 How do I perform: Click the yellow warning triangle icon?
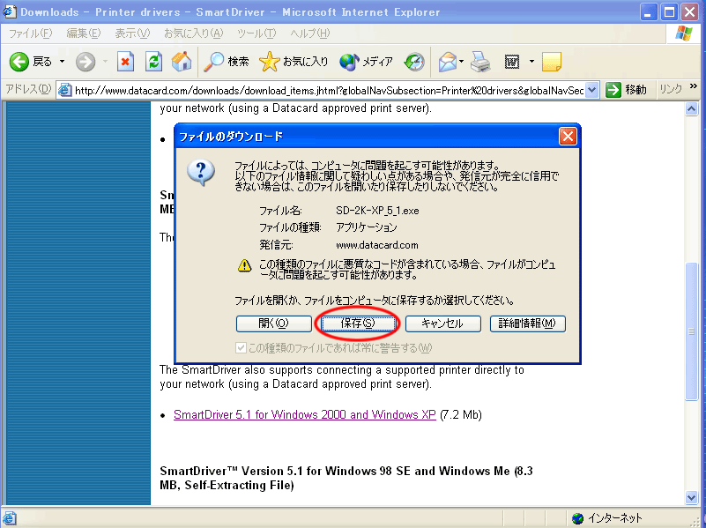[x=244, y=265]
